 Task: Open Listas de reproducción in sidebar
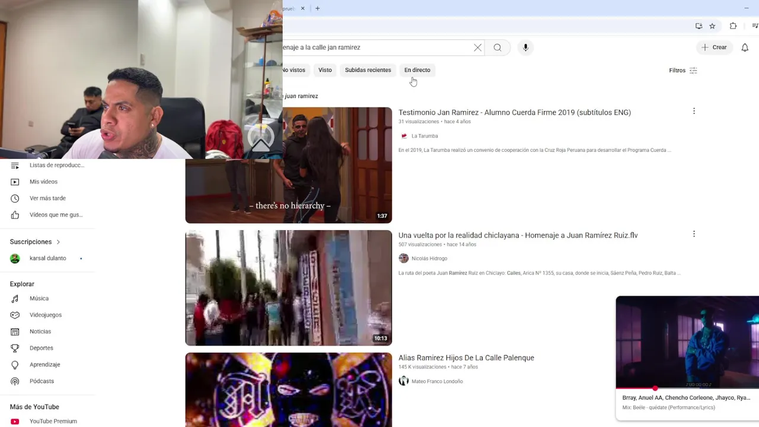tap(47, 165)
